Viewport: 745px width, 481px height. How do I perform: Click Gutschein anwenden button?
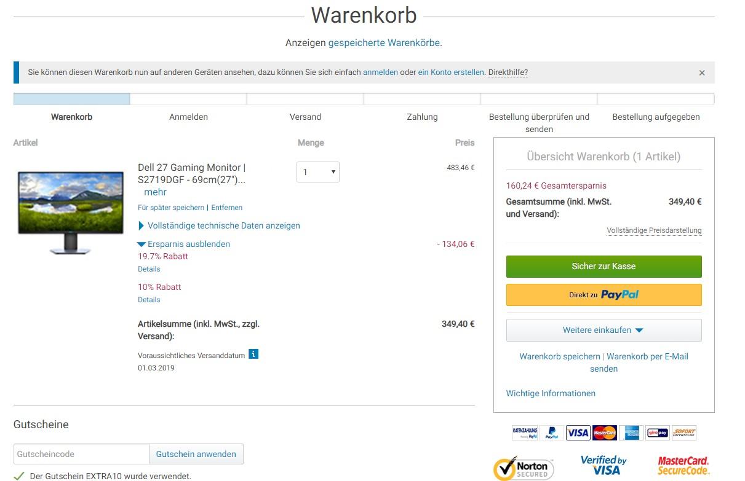pyautogui.click(x=196, y=454)
